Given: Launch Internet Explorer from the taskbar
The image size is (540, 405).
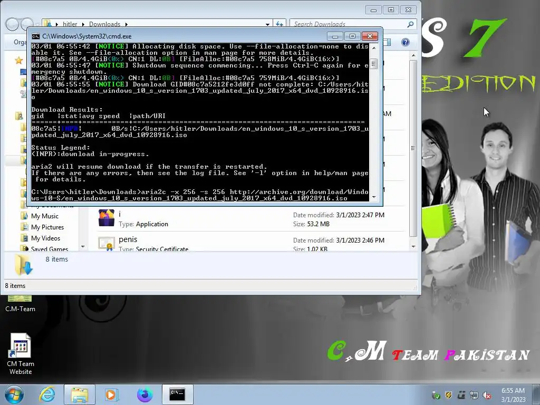Looking at the screenshot, I should click(47, 394).
